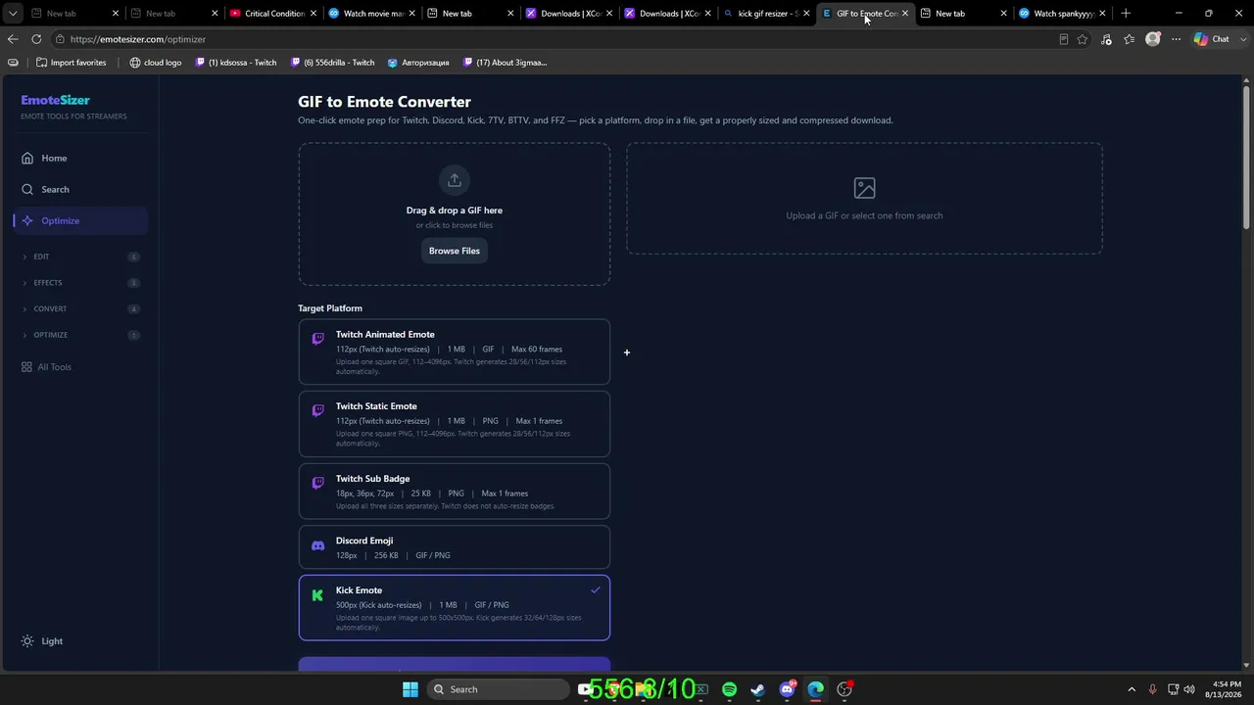Select Discord Emoji platform
1254x705 pixels.
tap(454, 547)
